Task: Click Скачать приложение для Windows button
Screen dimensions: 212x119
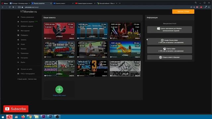Action: (x=170, y=29)
